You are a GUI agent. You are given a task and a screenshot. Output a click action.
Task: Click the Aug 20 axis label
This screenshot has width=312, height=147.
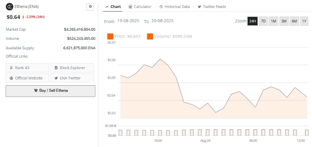205,141
